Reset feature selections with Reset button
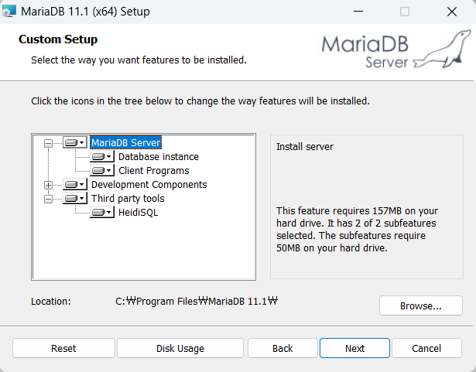This screenshot has height=372, width=476. coord(63,348)
